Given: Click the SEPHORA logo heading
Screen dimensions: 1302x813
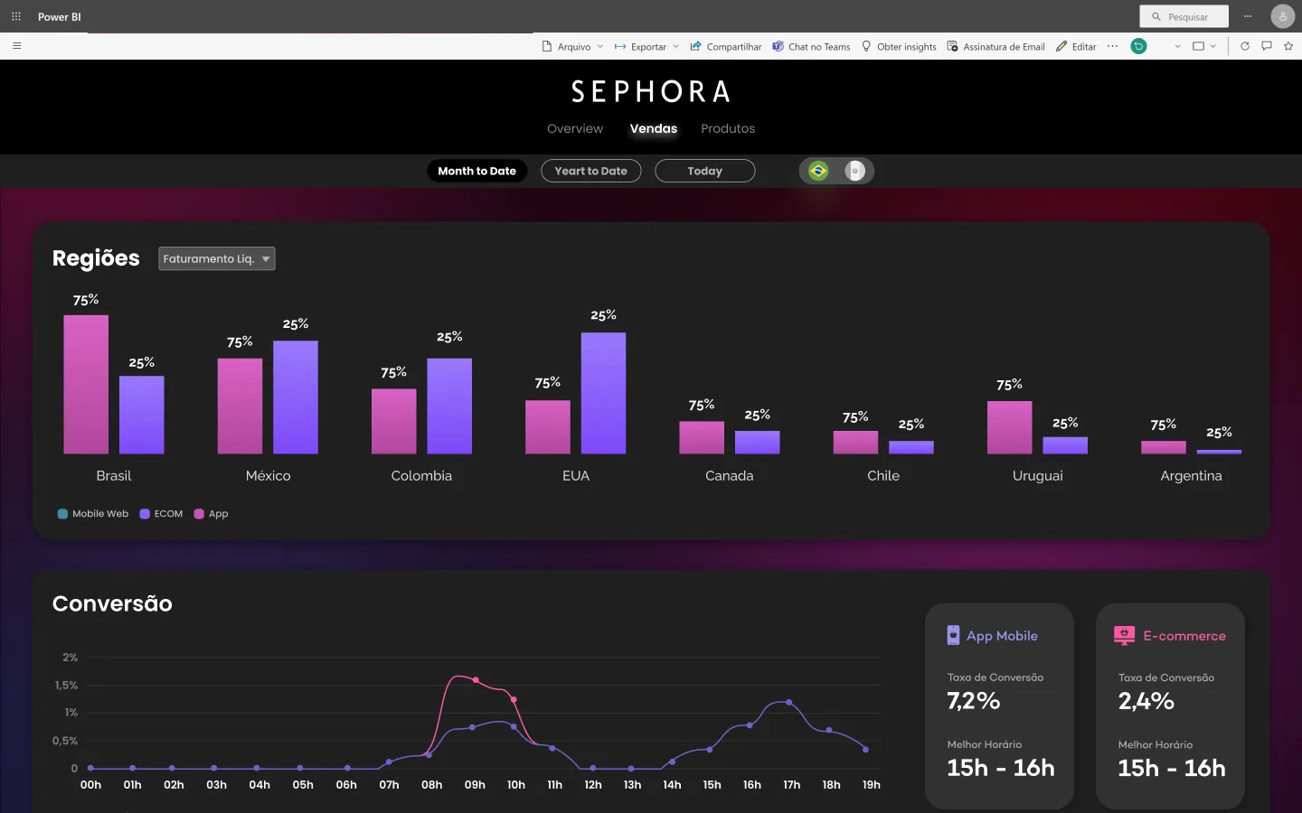Looking at the screenshot, I should [651, 91].
